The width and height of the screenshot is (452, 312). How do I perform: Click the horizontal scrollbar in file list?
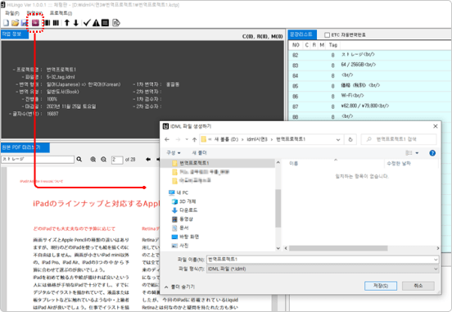338,248
